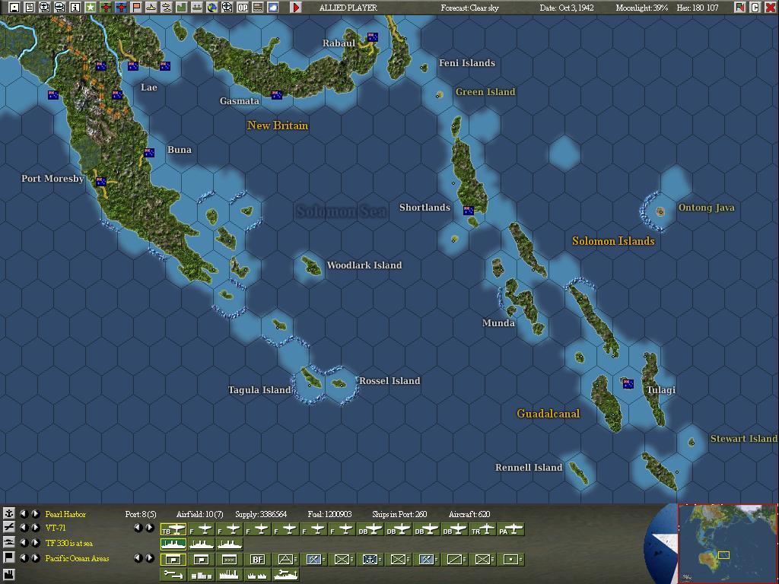Select the TB torpedo bomber squadron icon

click(x=173, y=530)
